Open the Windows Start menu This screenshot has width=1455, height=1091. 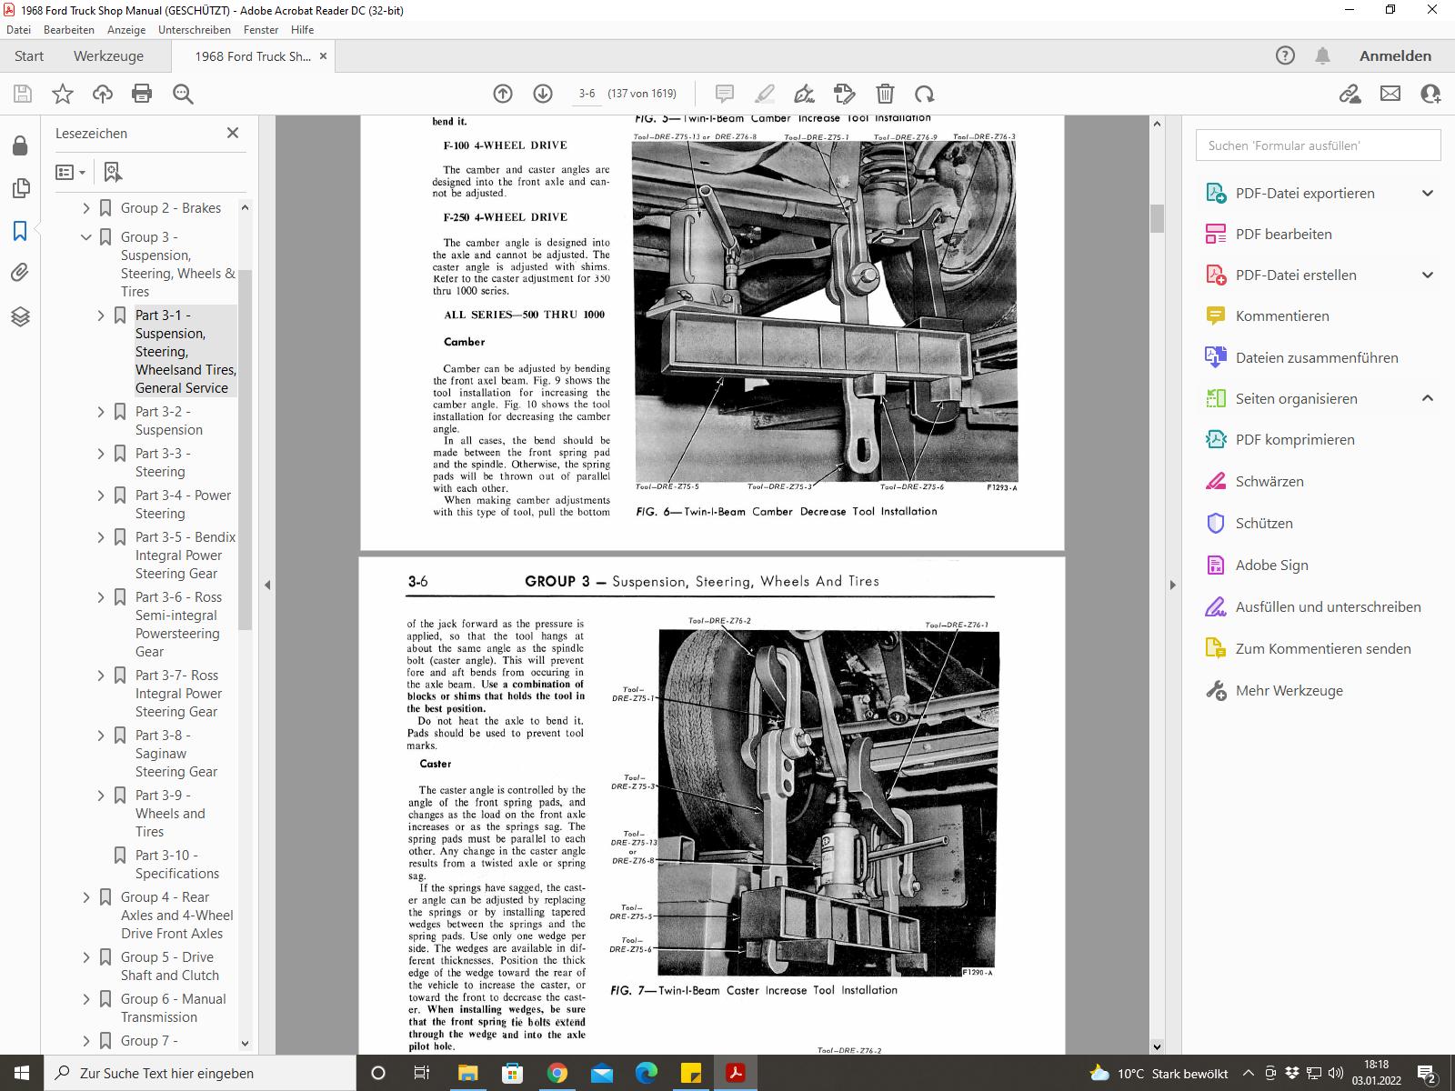click(22, 1073)
